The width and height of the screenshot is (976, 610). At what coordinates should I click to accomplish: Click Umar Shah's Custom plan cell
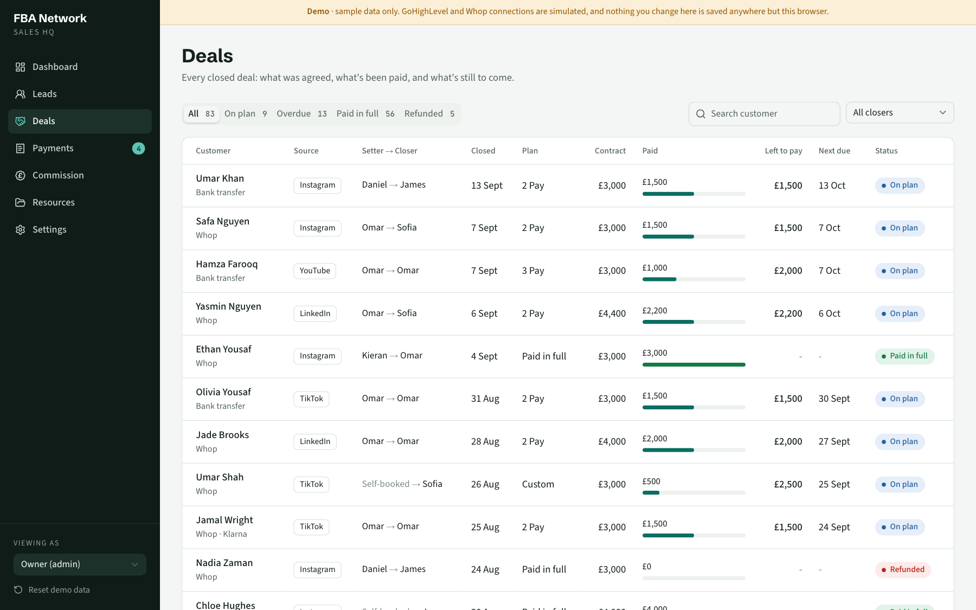[x=538, y=484]
